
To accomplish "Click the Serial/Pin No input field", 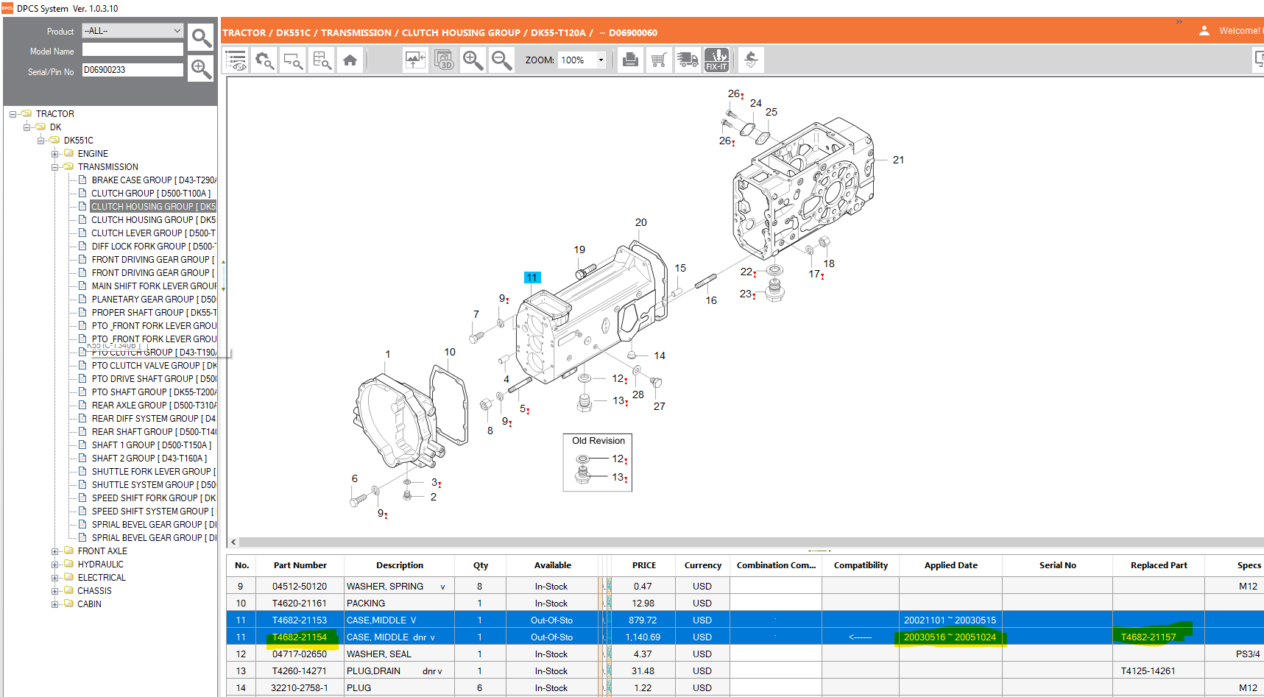I will click(133, 70).
